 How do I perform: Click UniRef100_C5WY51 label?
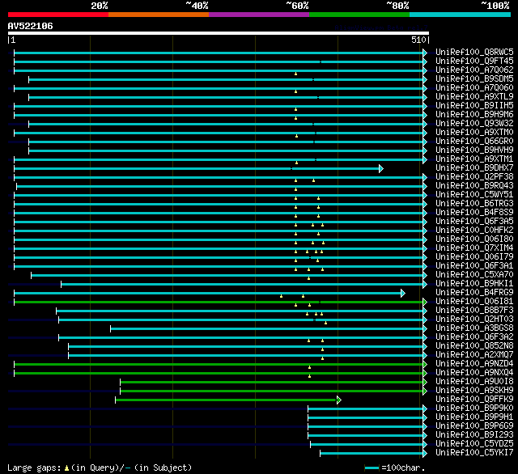(x=474, y=195)
